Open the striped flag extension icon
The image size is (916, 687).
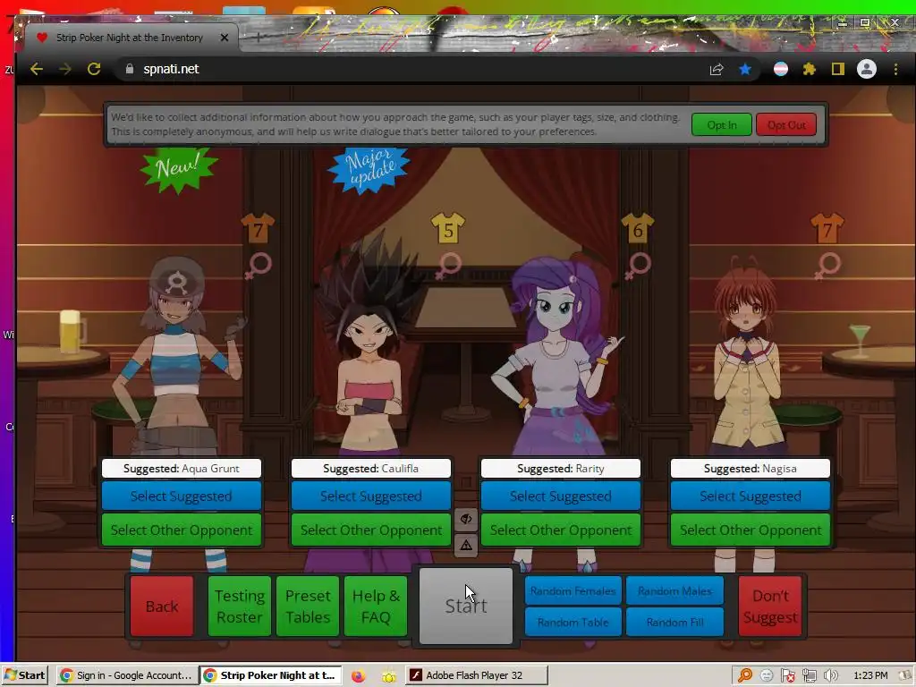780,70
